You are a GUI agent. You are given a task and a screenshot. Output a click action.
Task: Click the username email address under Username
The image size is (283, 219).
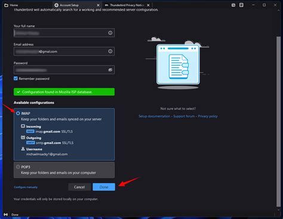(x=47, y=154)
